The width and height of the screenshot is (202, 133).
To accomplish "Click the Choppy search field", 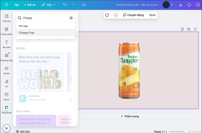I will coord(46,18).
